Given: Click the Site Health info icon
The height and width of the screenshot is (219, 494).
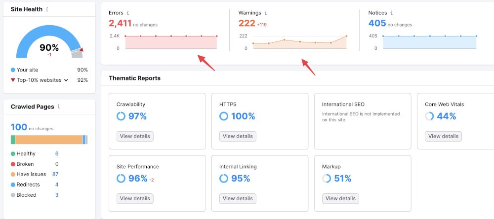Looking at the screenshot, I should [x=47, y=9].
